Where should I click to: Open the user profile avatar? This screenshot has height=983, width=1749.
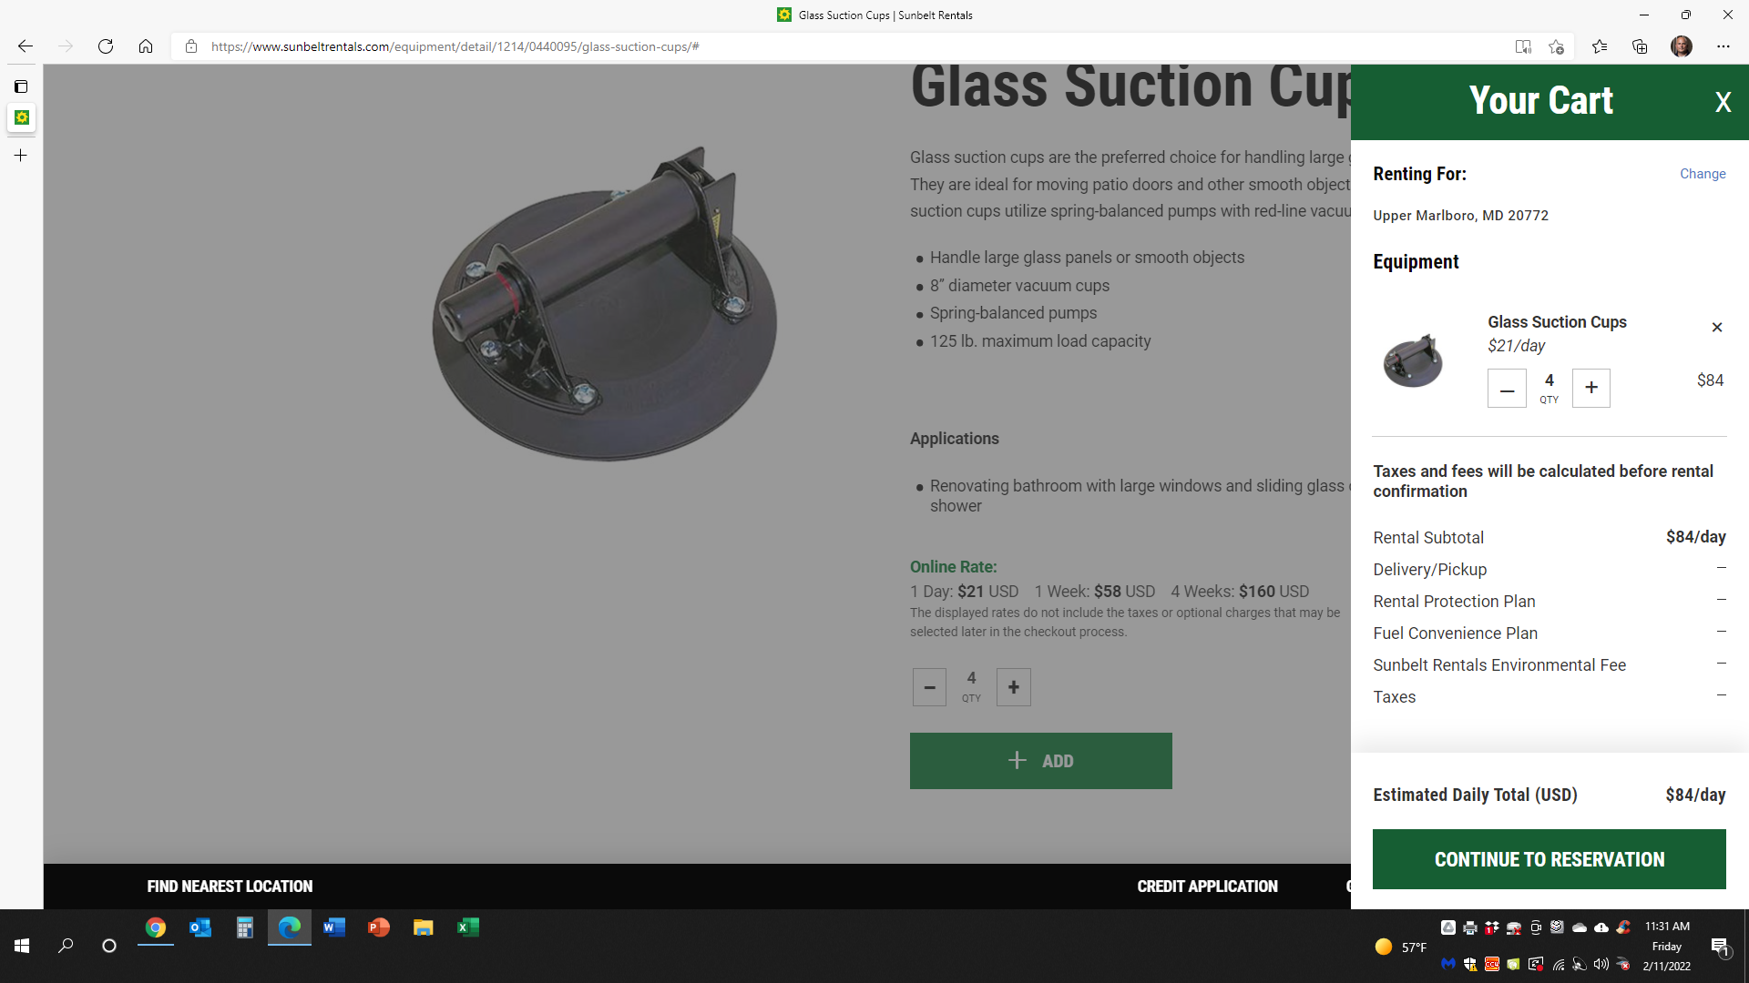point(1682,46)
